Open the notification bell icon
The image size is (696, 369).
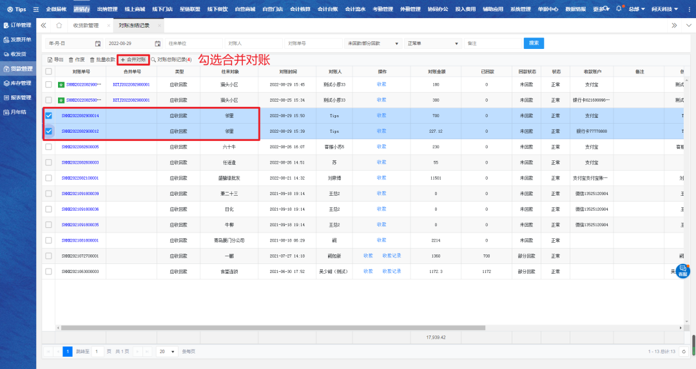click(619, 9)
